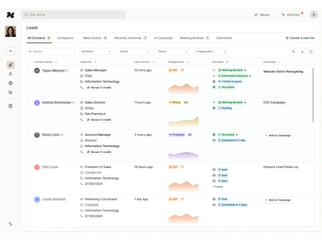Click the contacts Search field
The image size is (322, 241).
click(x=51, y=51)
